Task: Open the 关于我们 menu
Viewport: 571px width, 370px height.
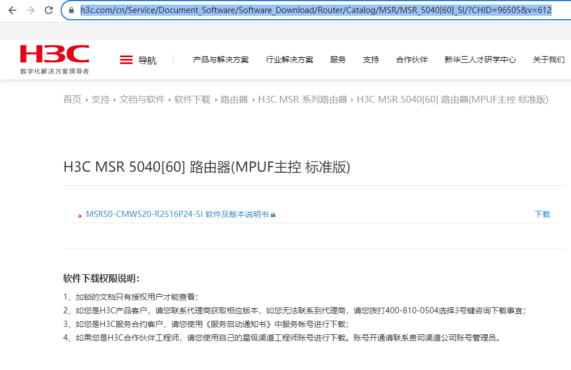Action: pyautogui.click(x=548, y=59)
